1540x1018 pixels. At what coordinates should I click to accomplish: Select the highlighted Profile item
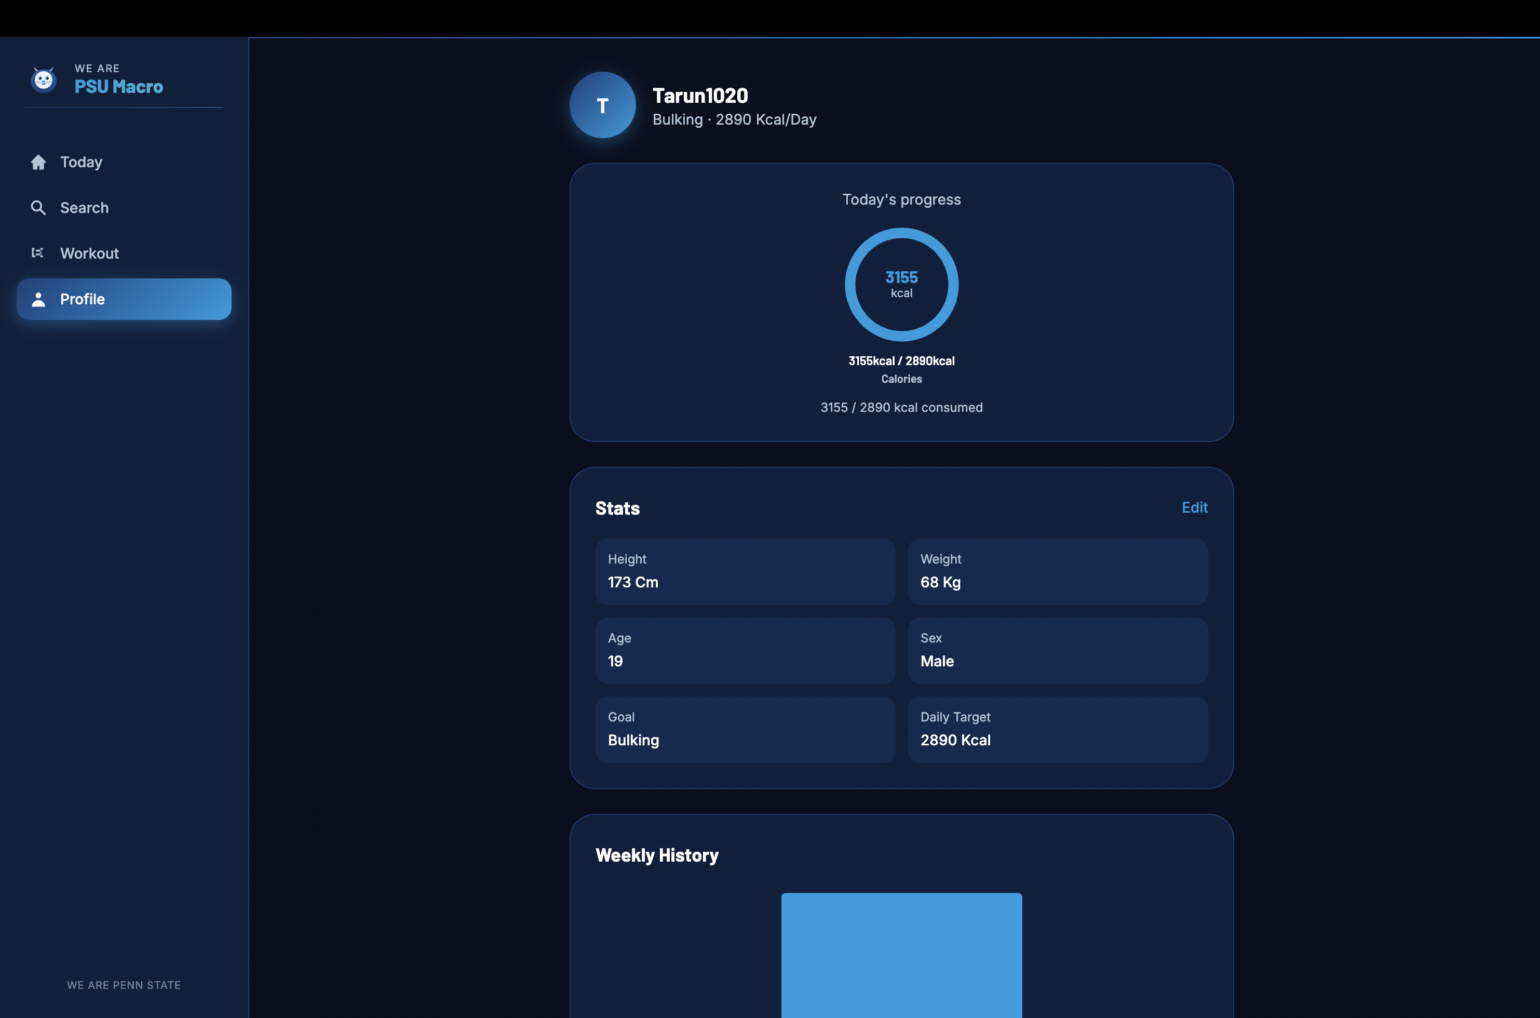123,299
